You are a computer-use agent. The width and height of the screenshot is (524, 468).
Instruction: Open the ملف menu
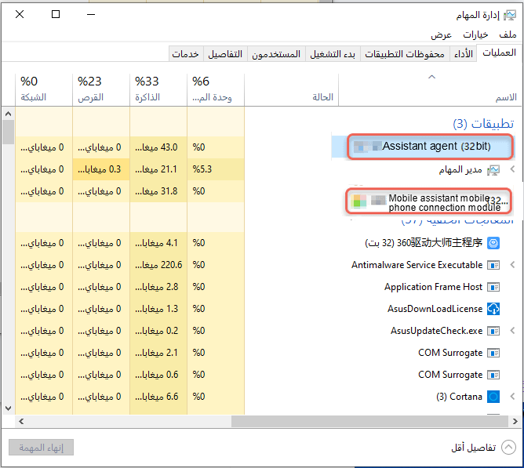click(x=508, y=34)
